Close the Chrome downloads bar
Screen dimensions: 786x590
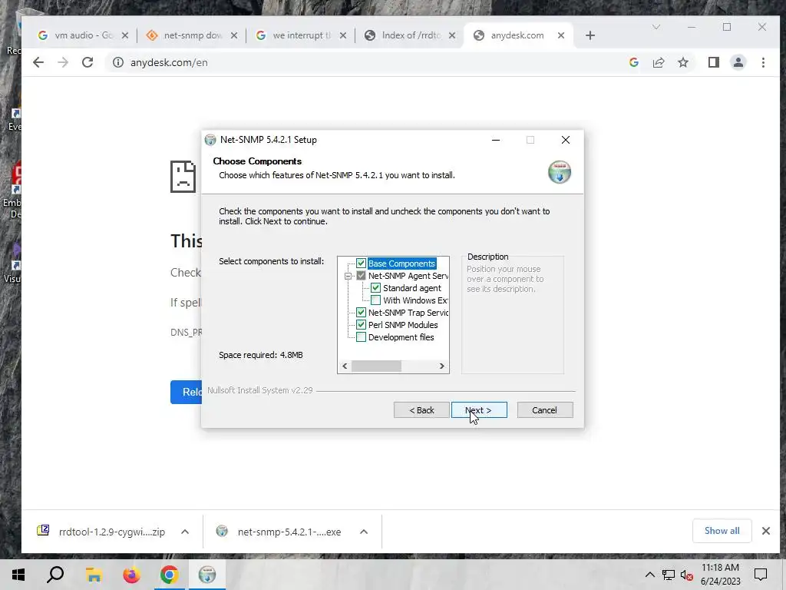pos(765,531)
